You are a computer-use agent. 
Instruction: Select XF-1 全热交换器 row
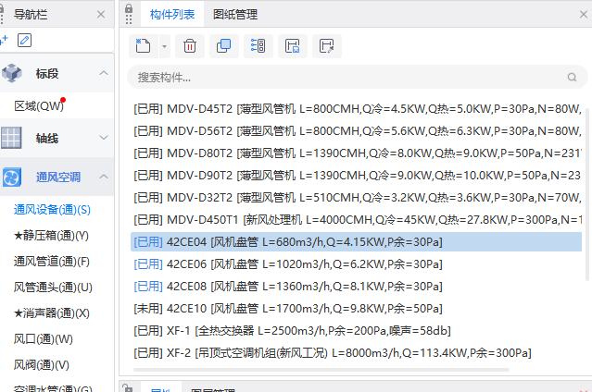pos(356,331)
